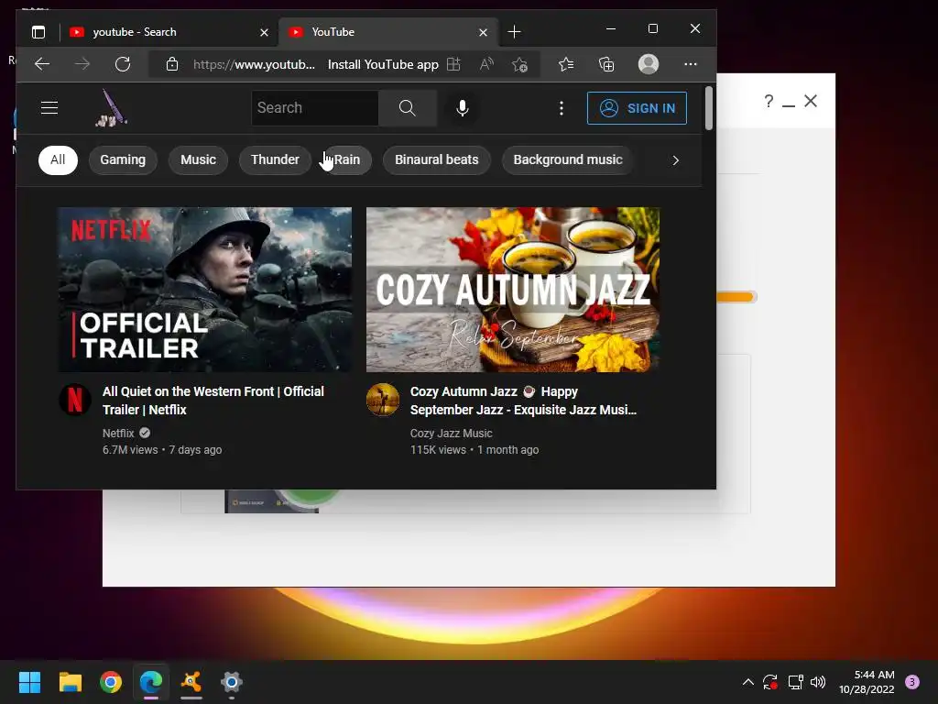Screen dimensions: 938x704
Task: Open the tab actions menu icon
Action: 38,32
